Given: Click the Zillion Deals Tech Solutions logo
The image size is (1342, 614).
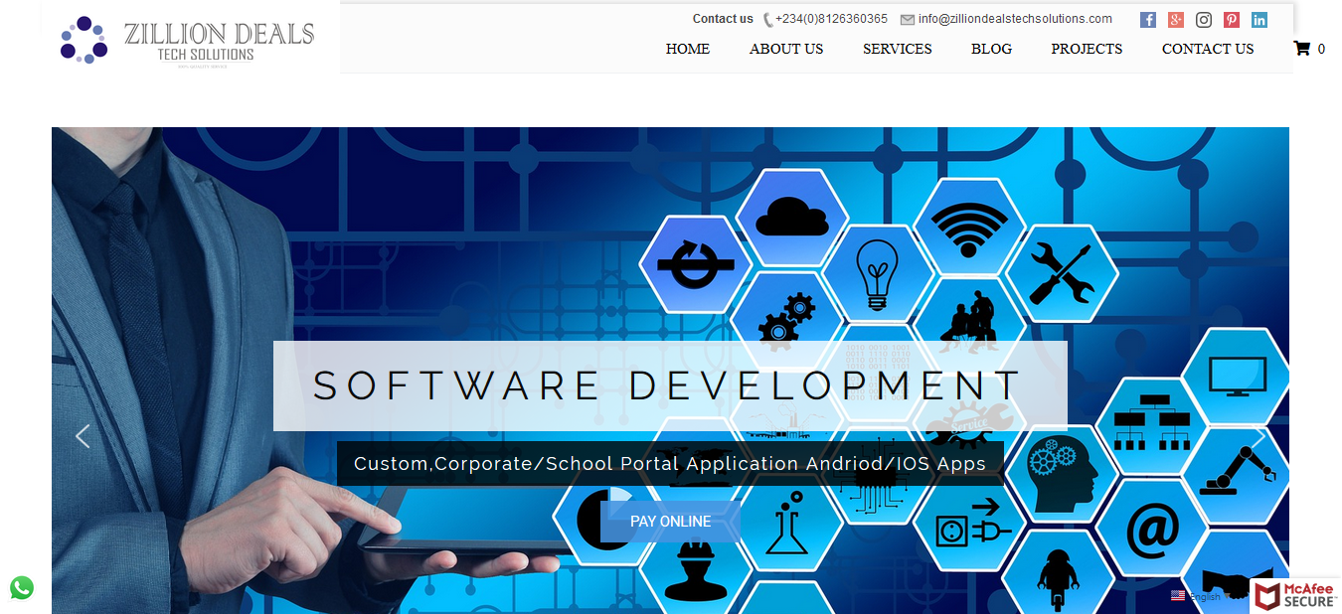Looking at the screenshot, I should pyautogui.click(x=188, y=40).
